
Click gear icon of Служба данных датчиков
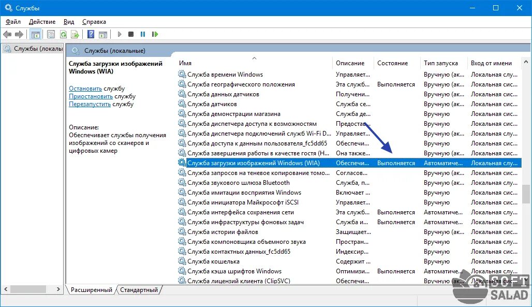pyautogui.click(x=182, y=94)
